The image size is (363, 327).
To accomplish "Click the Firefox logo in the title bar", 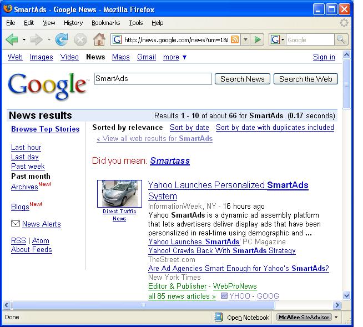I will pos(8,8).
